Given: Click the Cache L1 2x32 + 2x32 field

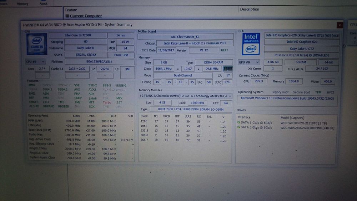Looking at the screenshot, I should [x=77, y=69].
